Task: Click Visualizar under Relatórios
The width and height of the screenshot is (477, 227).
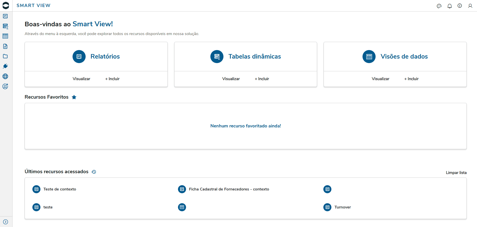Action: [x=81, y=79]
